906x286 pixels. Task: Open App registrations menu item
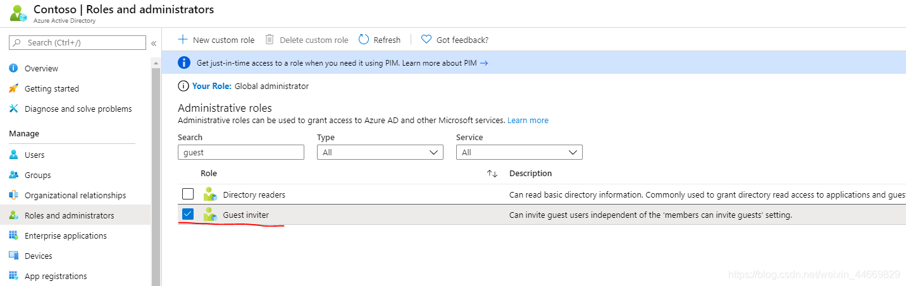[x=56, y=276]
